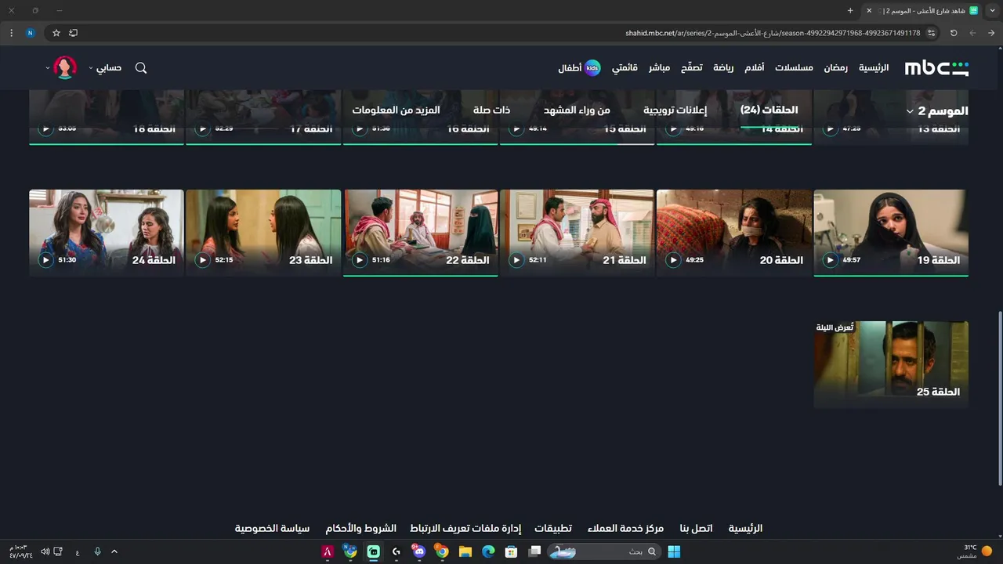Open a new browser tab

coord(850,10)
